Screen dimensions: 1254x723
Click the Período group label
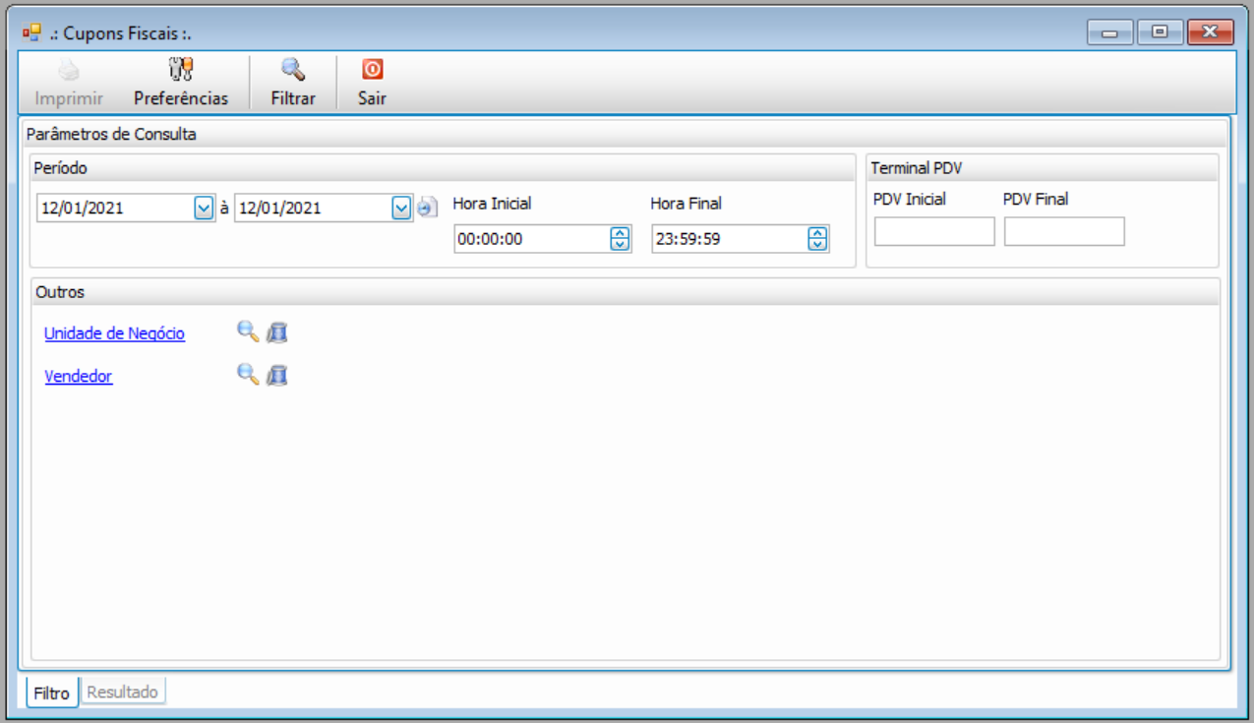(x=61, y=168)
